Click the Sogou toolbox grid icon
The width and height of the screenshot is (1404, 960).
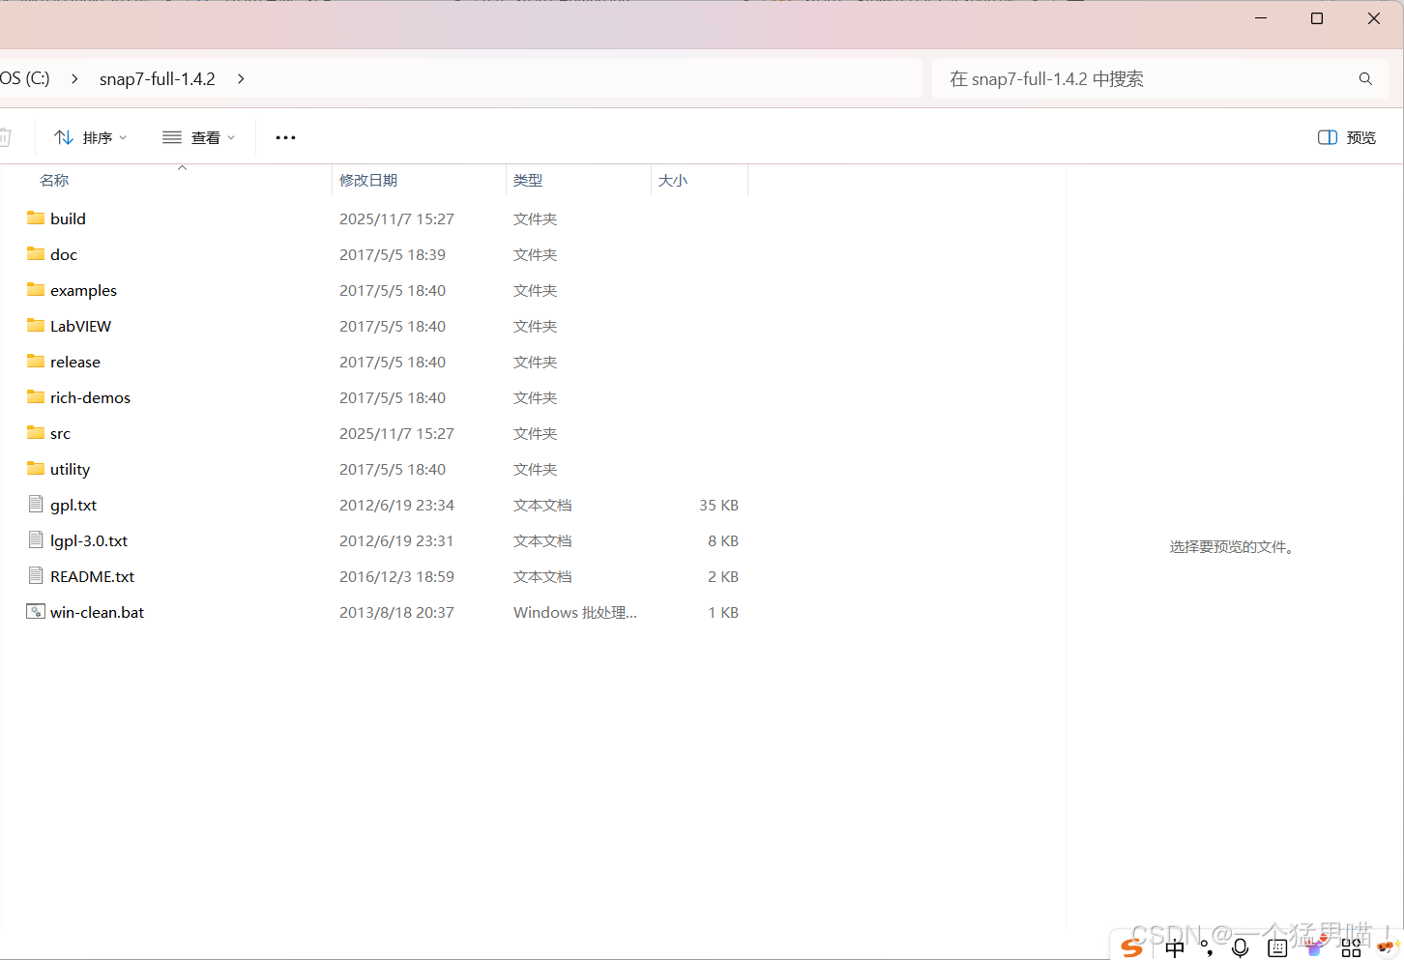pos(1351,947)
